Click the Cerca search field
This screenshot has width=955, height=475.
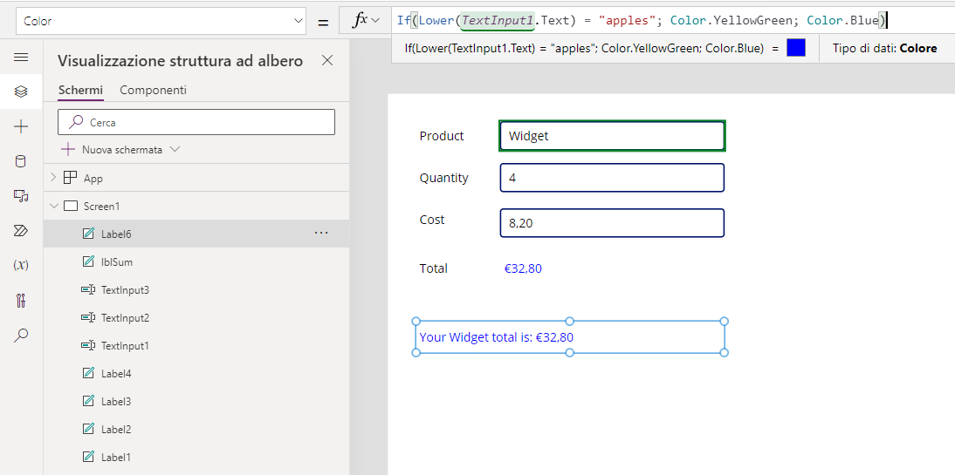(x=196, y=122)
